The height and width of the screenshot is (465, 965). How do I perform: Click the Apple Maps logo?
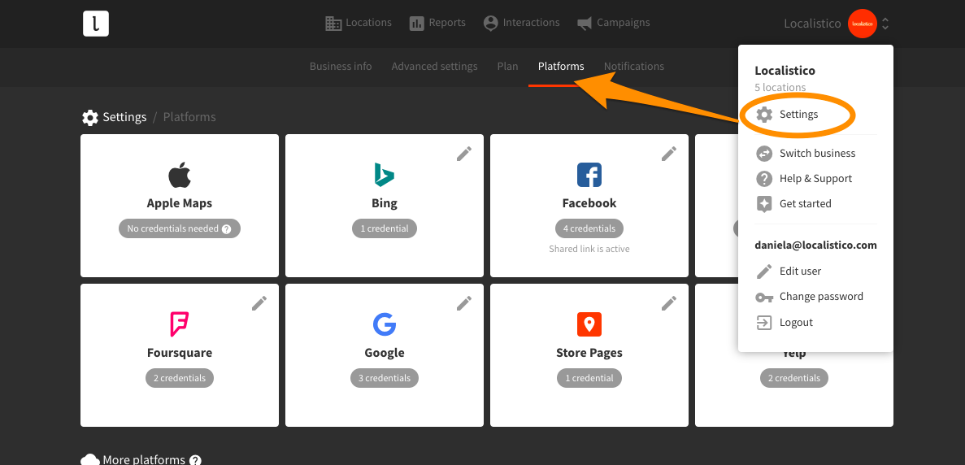point(180,176)
